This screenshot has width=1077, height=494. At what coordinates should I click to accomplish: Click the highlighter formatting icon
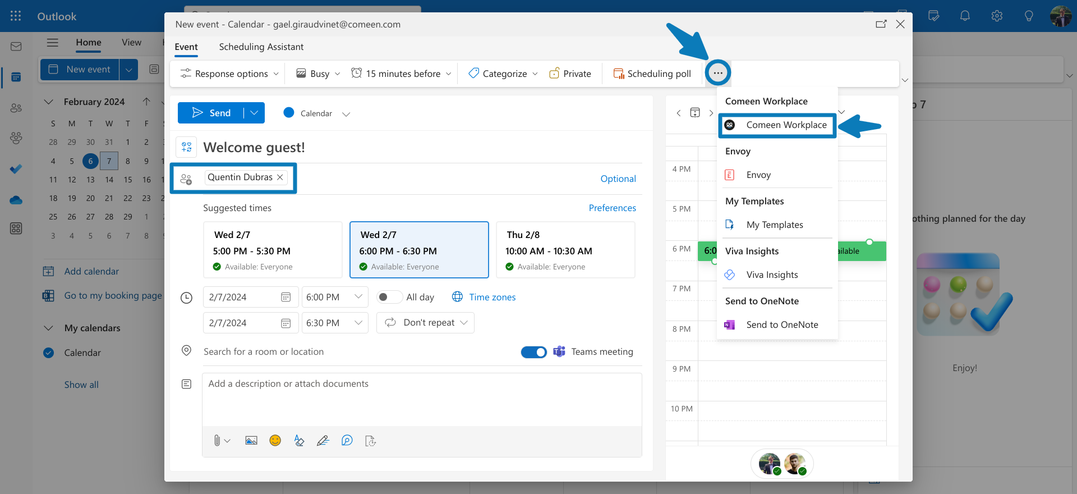click(x=299, y=441)
